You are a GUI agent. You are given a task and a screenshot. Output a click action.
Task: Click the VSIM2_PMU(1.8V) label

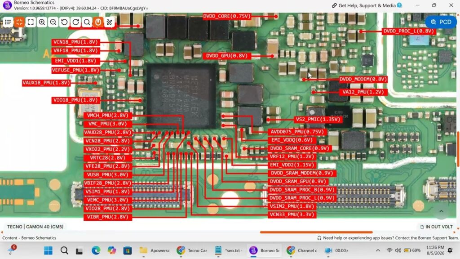click(292, 206)
